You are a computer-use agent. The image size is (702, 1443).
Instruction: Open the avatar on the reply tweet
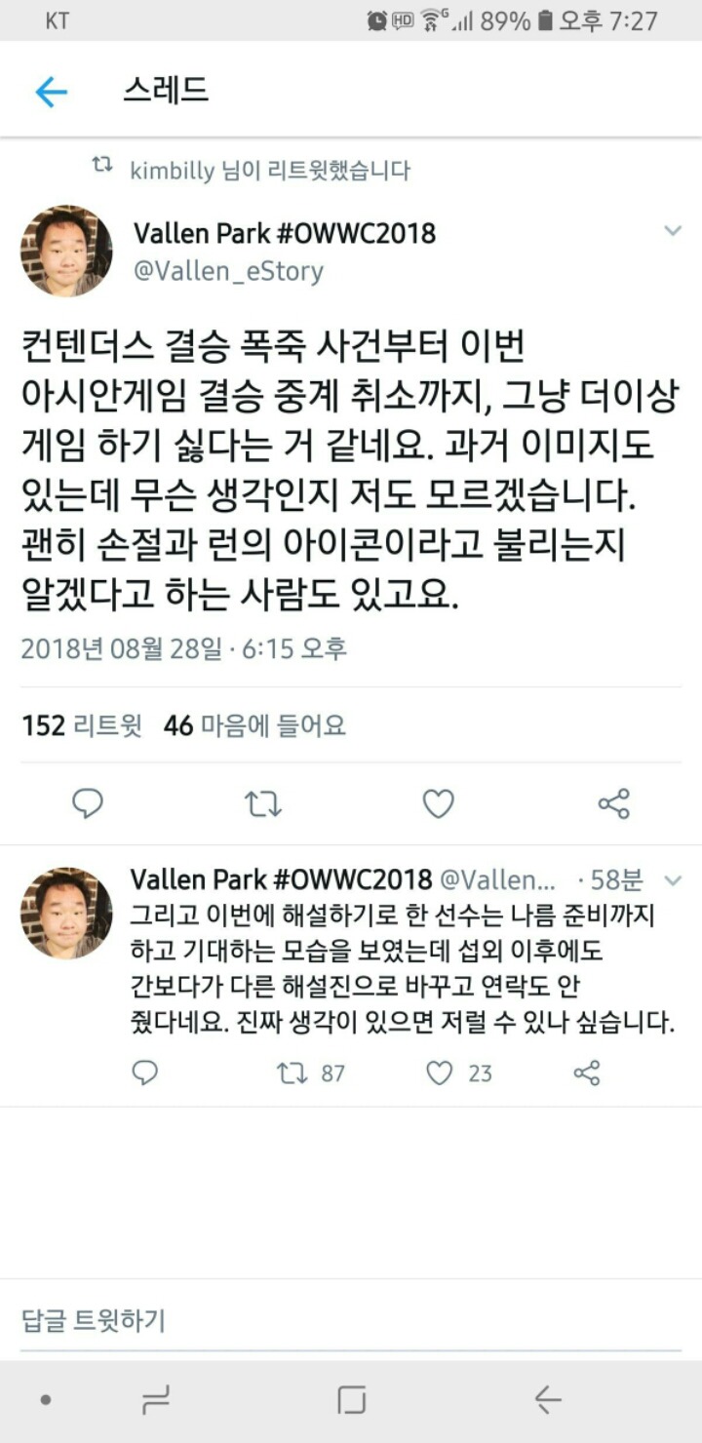(x=66, y=913)
